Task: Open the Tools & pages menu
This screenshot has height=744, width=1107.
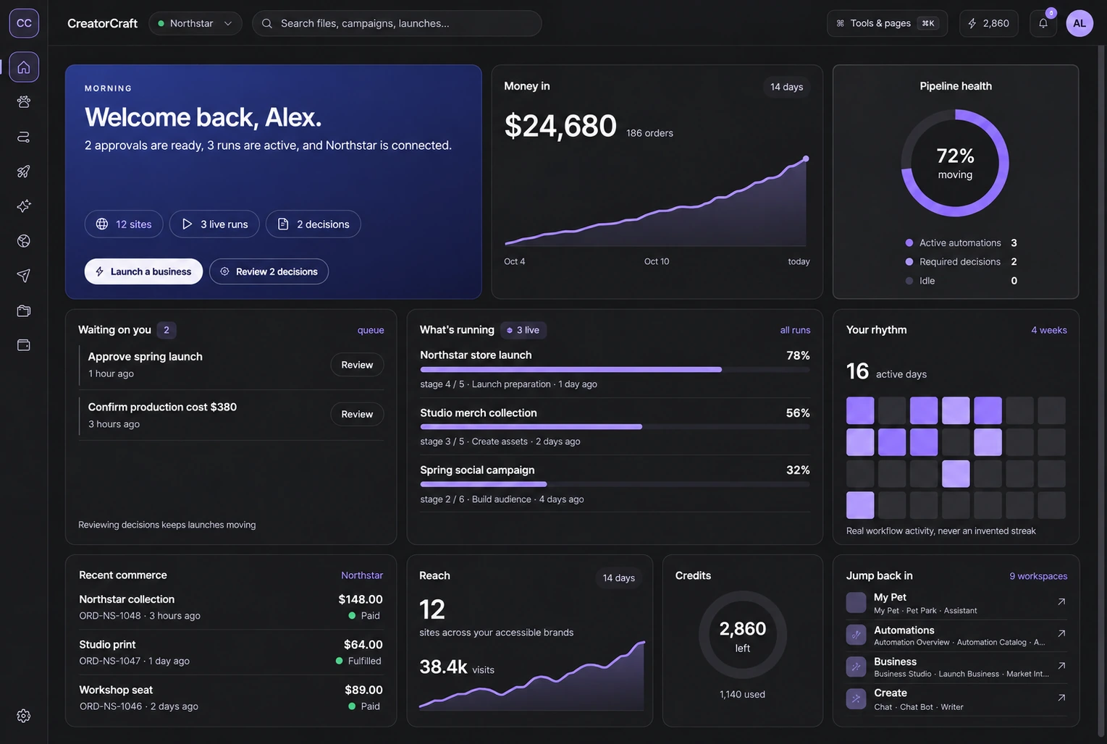Action: (888, 23)
